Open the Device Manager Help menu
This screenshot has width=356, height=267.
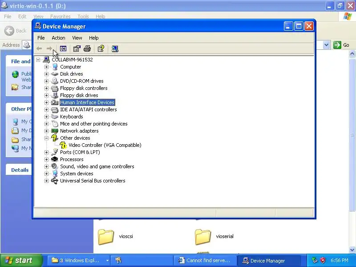(x=93, y=38)
